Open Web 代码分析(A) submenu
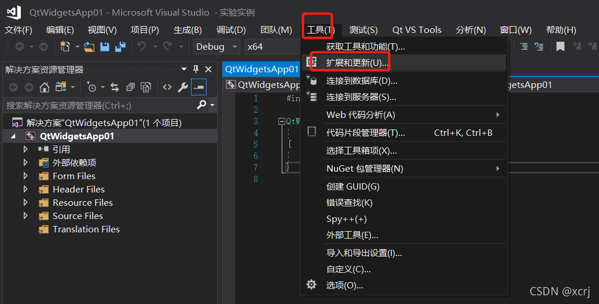 (x=404, y=114)
